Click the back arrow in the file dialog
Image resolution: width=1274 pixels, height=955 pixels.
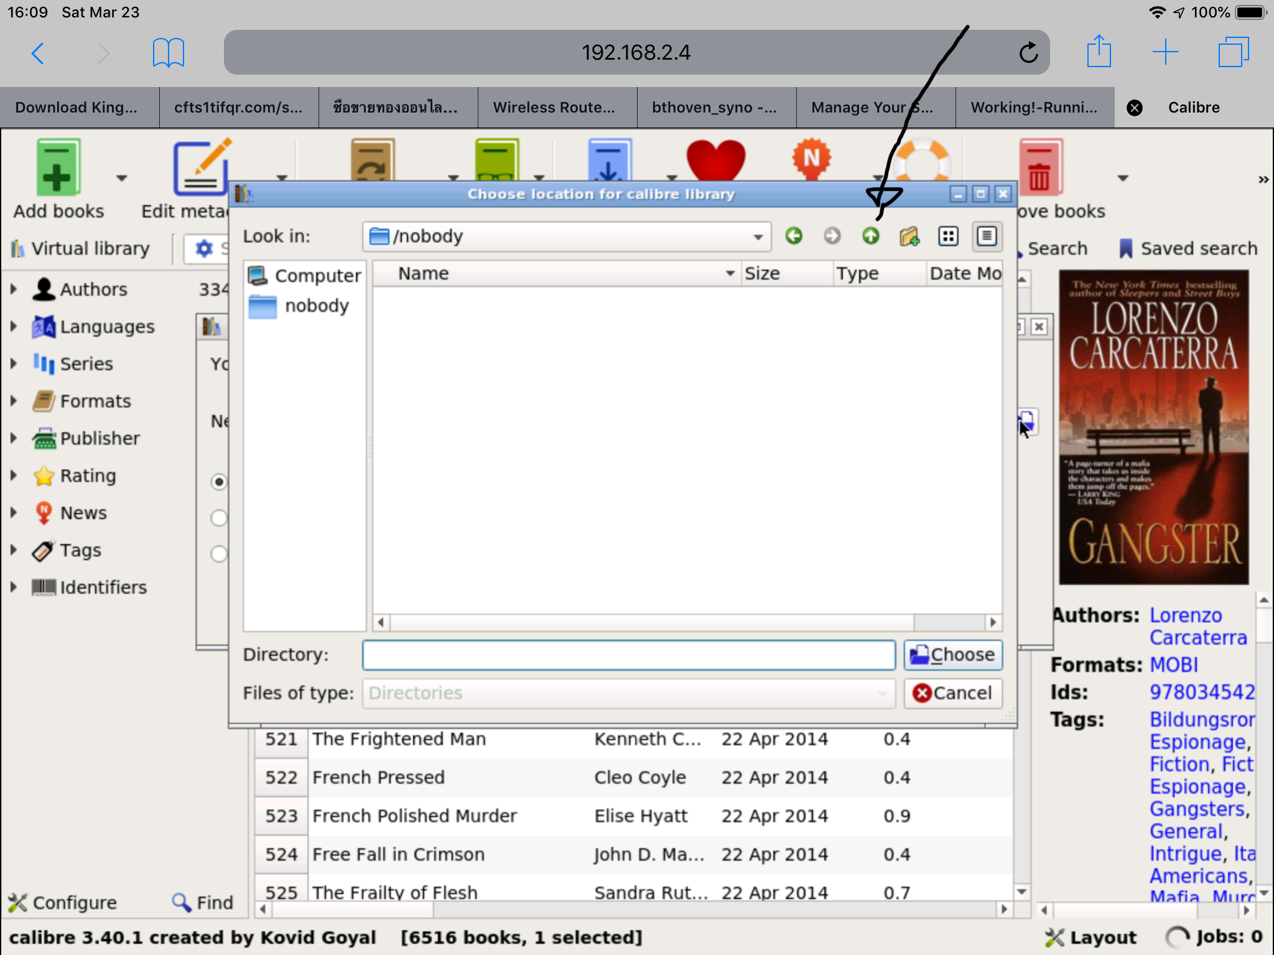(794, 236)
